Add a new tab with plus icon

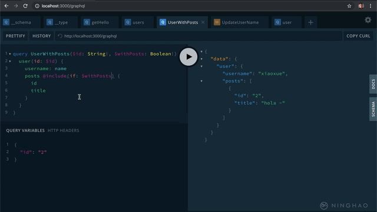tap(310, 22)
